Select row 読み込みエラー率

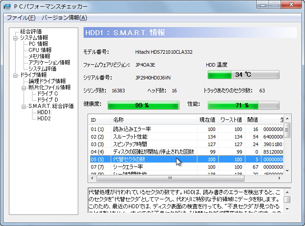(x=186, y=129)
